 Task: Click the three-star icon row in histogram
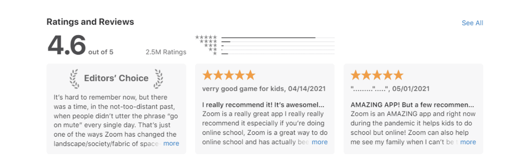(210, 45)
